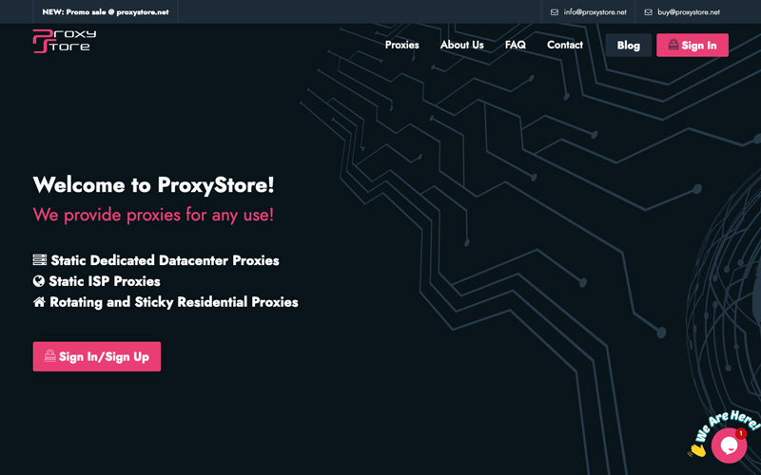Click the globe icon beside Static ISP Proxies
Screen dimensions: 761x475
39,280
